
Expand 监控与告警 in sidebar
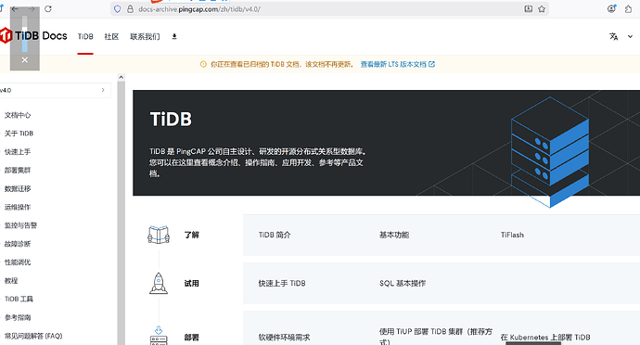click(20, 225)
